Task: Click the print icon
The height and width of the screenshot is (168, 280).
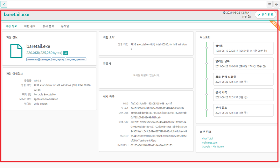Action: (x=276, y=4)
